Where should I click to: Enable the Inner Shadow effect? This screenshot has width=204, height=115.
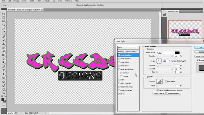(x=119, y=59)
